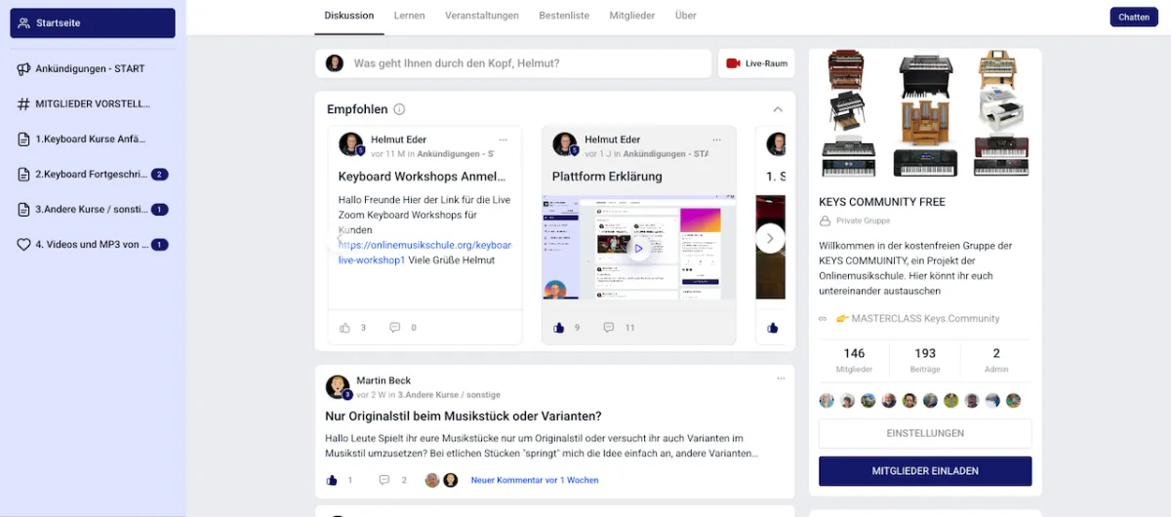Open the Chatten button
Viewport: 1171px width, 517px height.
pyautogui.click(x=1134, y=17)
